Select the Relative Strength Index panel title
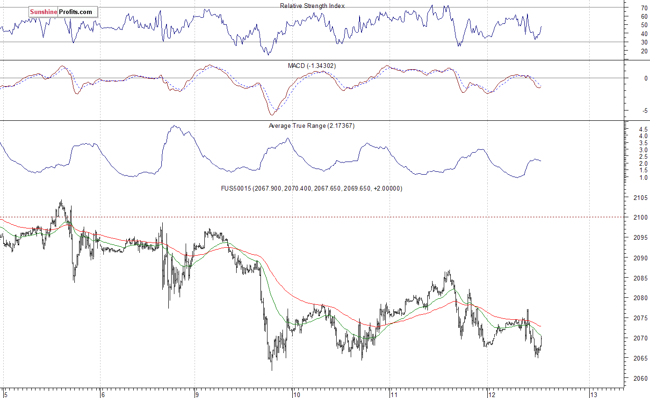This screenshot has width=650, height=398. pyautogui.click(x=312, y=6)
